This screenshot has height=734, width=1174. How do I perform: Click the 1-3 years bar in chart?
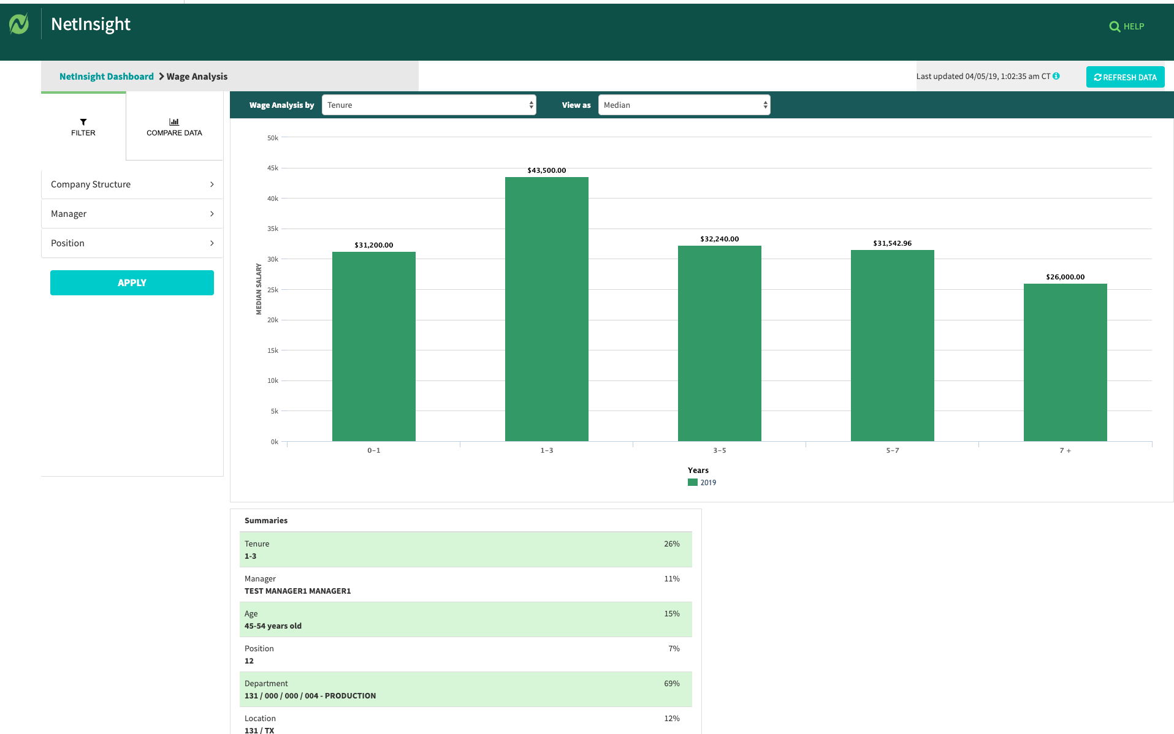(546, 309)
